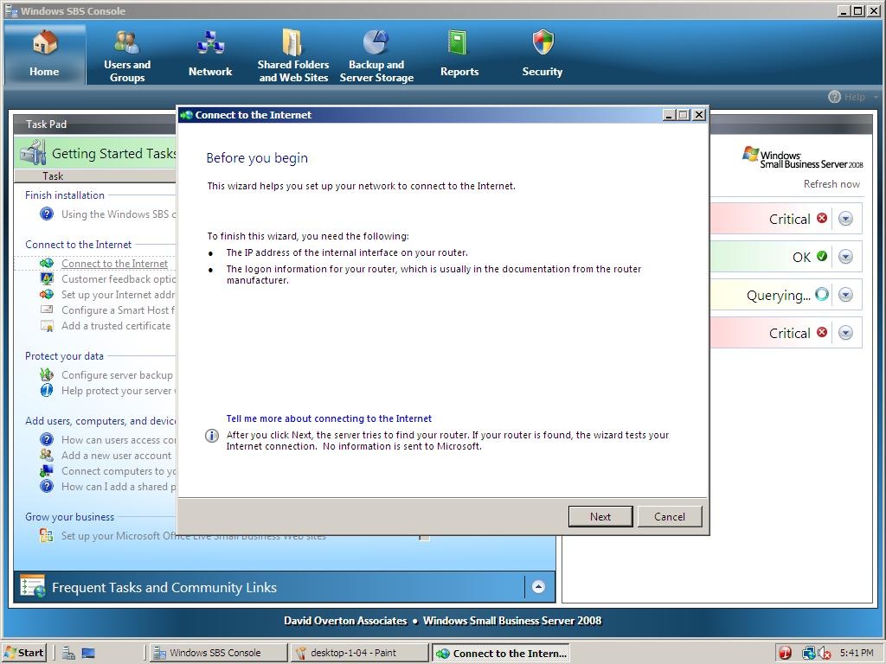Open Add a trusted certificate task

(x=116, y=326)
